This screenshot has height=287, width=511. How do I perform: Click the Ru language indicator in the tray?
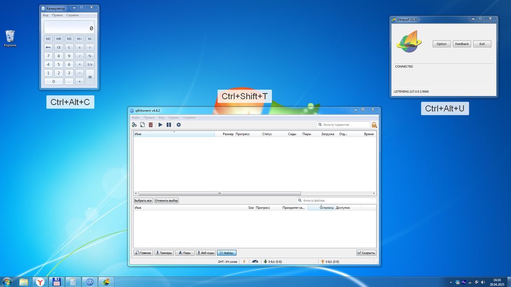click(x=464, y=281)
